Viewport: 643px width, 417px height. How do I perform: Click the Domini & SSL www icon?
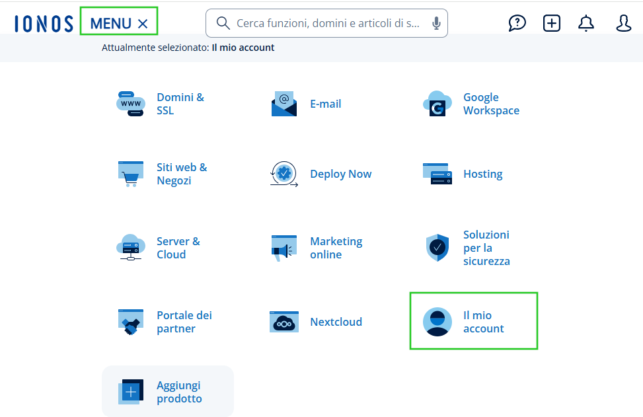(x=131, y=104)
